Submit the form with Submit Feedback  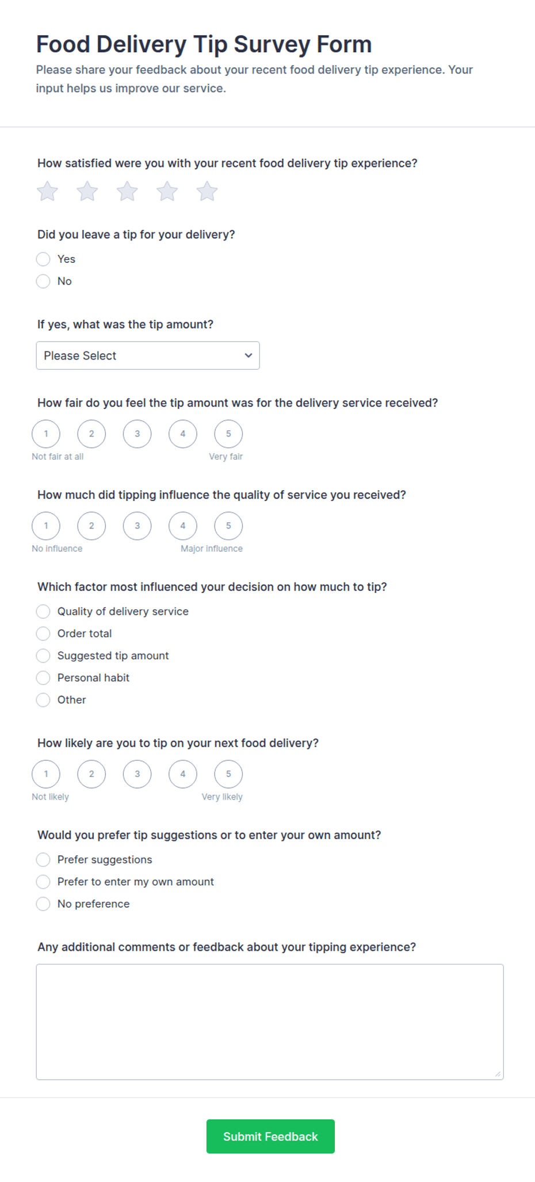click(x=270, y=1137)
